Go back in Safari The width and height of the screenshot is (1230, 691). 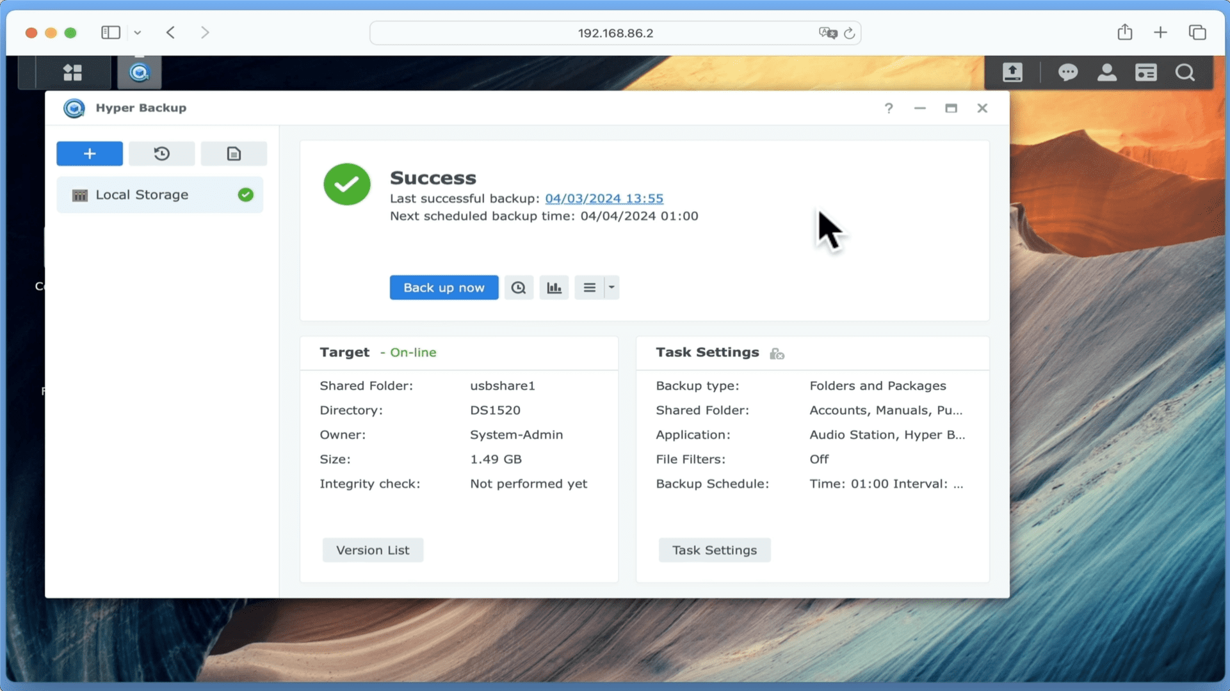[170, 33]
